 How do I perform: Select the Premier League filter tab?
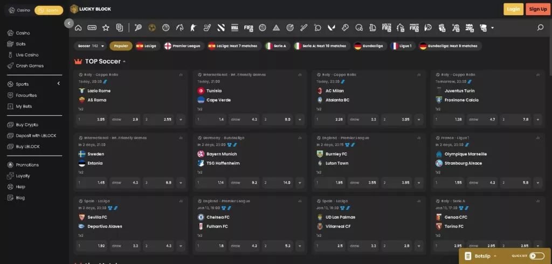click(182, 46)
